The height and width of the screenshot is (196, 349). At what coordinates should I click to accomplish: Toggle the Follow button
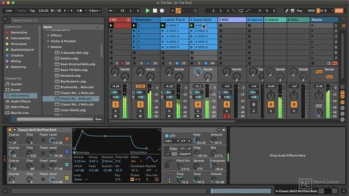22,11
